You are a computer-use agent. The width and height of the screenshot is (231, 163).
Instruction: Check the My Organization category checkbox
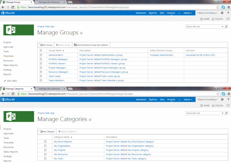click(x=45, y=146)
